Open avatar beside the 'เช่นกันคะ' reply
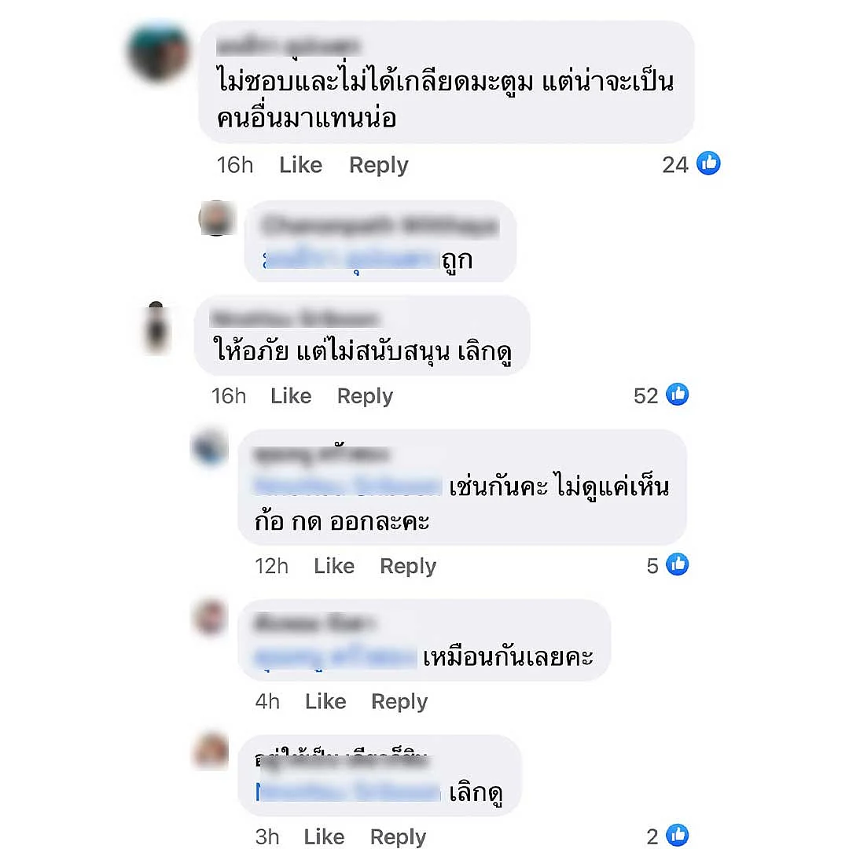This screenshot has height=849, width=849. pyautogui.click(x=209, y=448)
